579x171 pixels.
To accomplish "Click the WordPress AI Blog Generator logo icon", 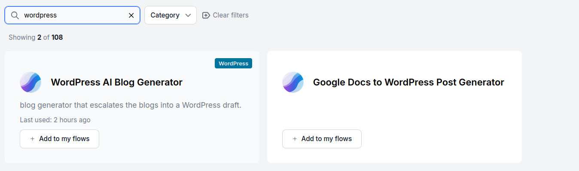I will (30, 82).
